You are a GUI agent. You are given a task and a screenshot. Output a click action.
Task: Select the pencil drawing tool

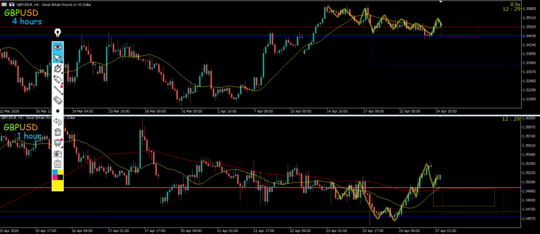pyautogui.click(x=58, y=79)
